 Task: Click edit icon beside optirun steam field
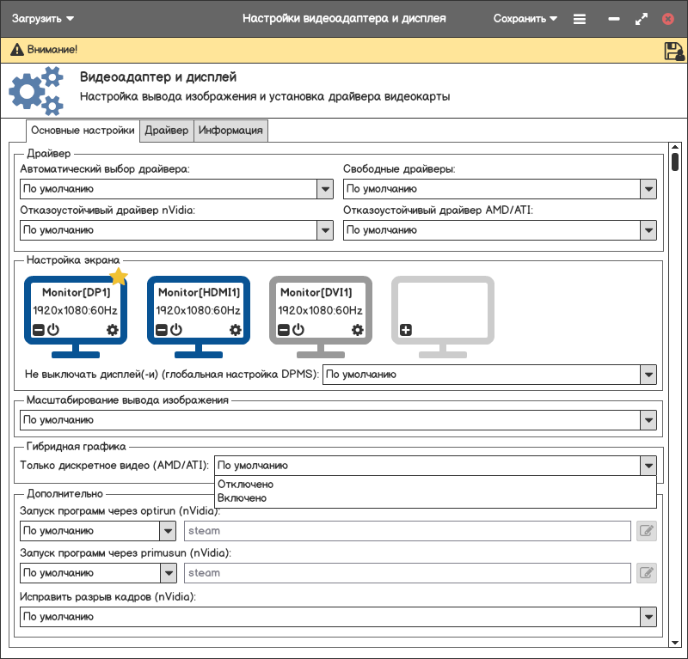click(646, 531)
